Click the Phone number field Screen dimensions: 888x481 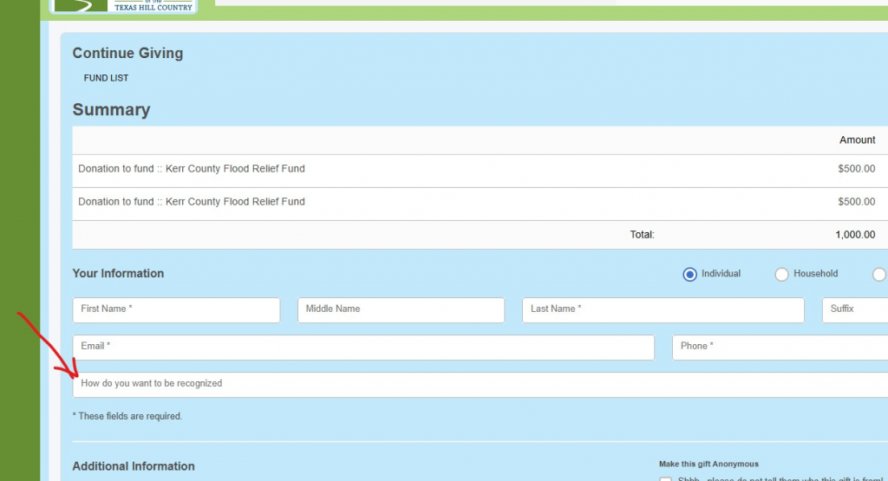pos(779,347)
